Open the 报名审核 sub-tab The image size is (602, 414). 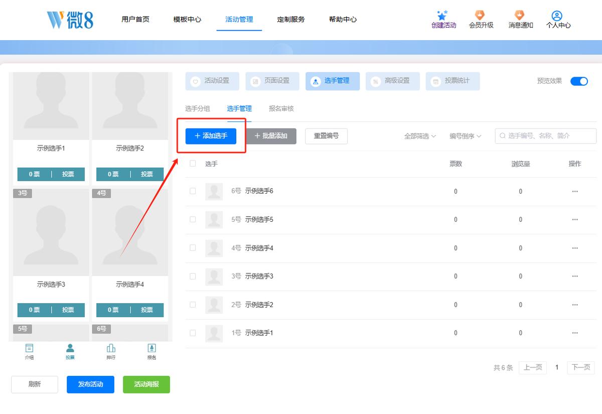point(281,108)
